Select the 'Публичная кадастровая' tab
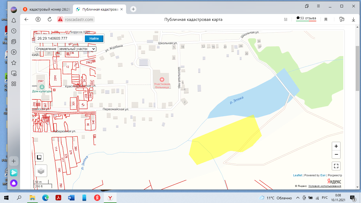Viewport: 361px width, 203px height. click(x=99, y=9)
